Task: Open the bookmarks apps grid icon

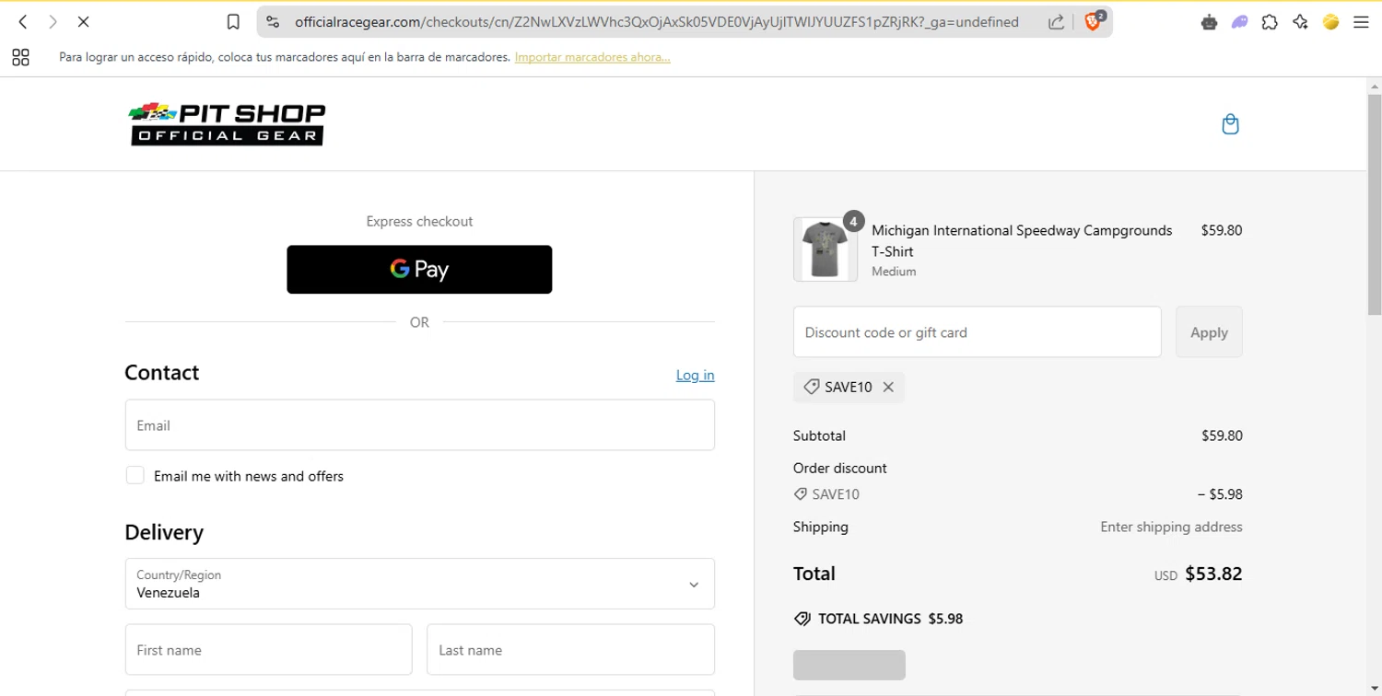Action: [x=20, y=57]
